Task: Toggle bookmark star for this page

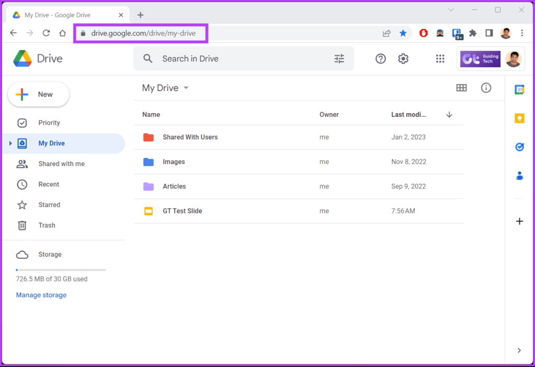Action: click(x=403, y=33)
